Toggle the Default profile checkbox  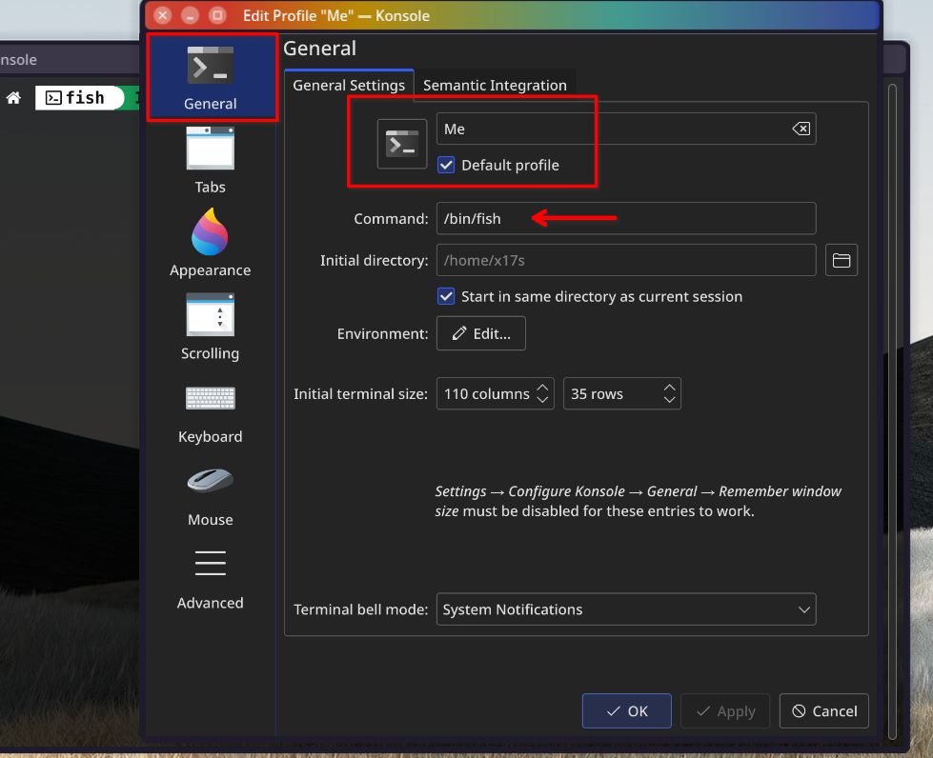pos(446,165)
